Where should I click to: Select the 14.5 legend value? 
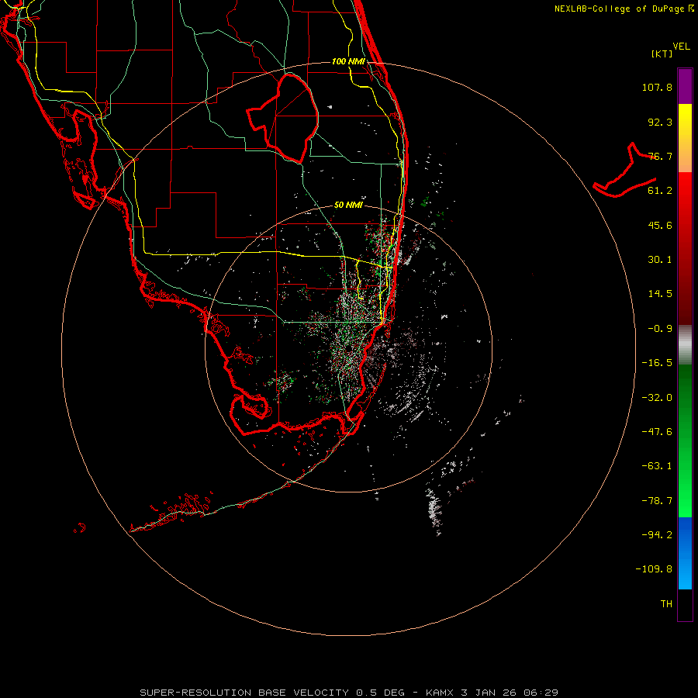660,294
